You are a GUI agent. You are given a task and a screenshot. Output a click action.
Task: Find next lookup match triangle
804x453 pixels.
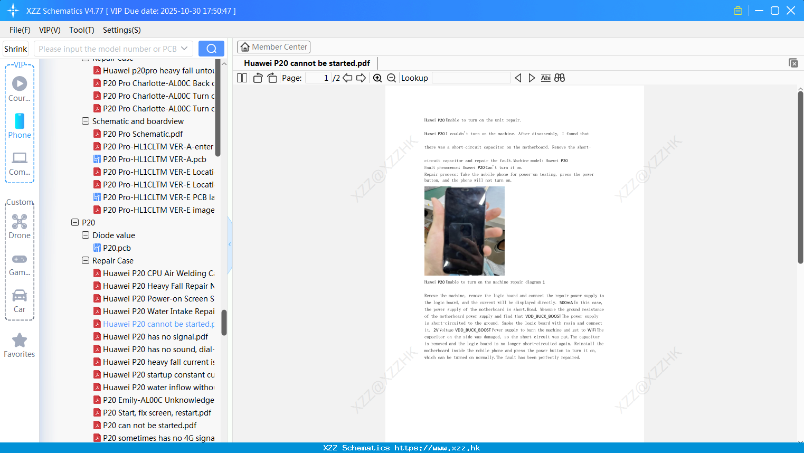tap(532, 78)
